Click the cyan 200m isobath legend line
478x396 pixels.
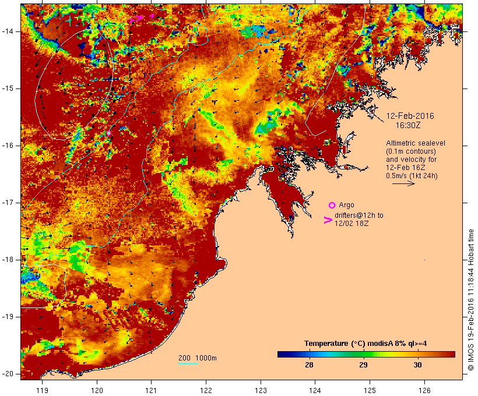(188, 363)
